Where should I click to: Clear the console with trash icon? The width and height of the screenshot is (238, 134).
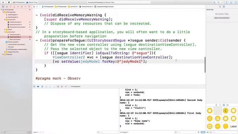click(198, 132)
